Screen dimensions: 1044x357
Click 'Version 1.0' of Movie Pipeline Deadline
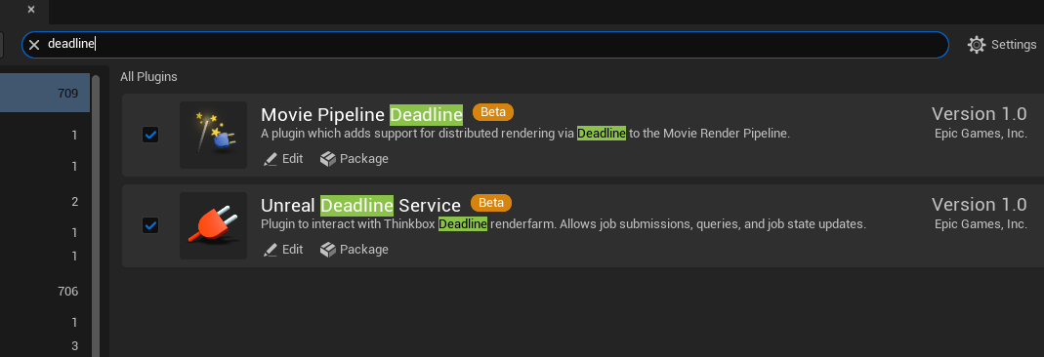(979, 114)
